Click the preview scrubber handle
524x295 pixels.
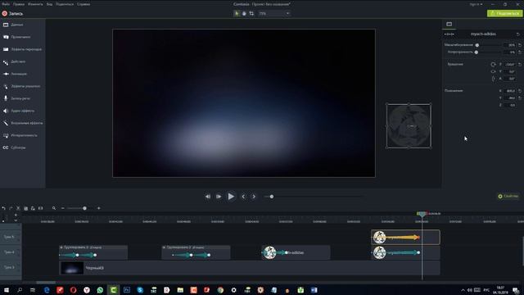point(272,197)
